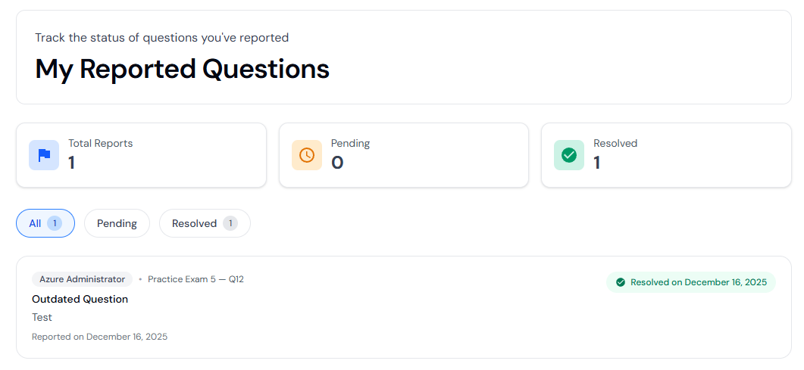Screen dimensions: 804x370
Task: Click the small check icon in the resolved status badge
Action: pyautogui.click(x=621, y=282)
